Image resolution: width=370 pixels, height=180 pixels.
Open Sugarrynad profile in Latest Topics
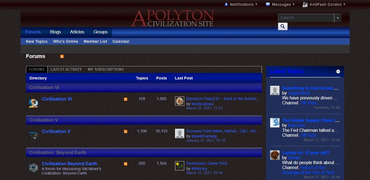299,93
